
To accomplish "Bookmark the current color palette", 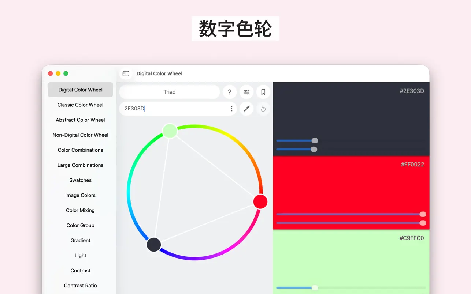I will [x=263, y=92].
